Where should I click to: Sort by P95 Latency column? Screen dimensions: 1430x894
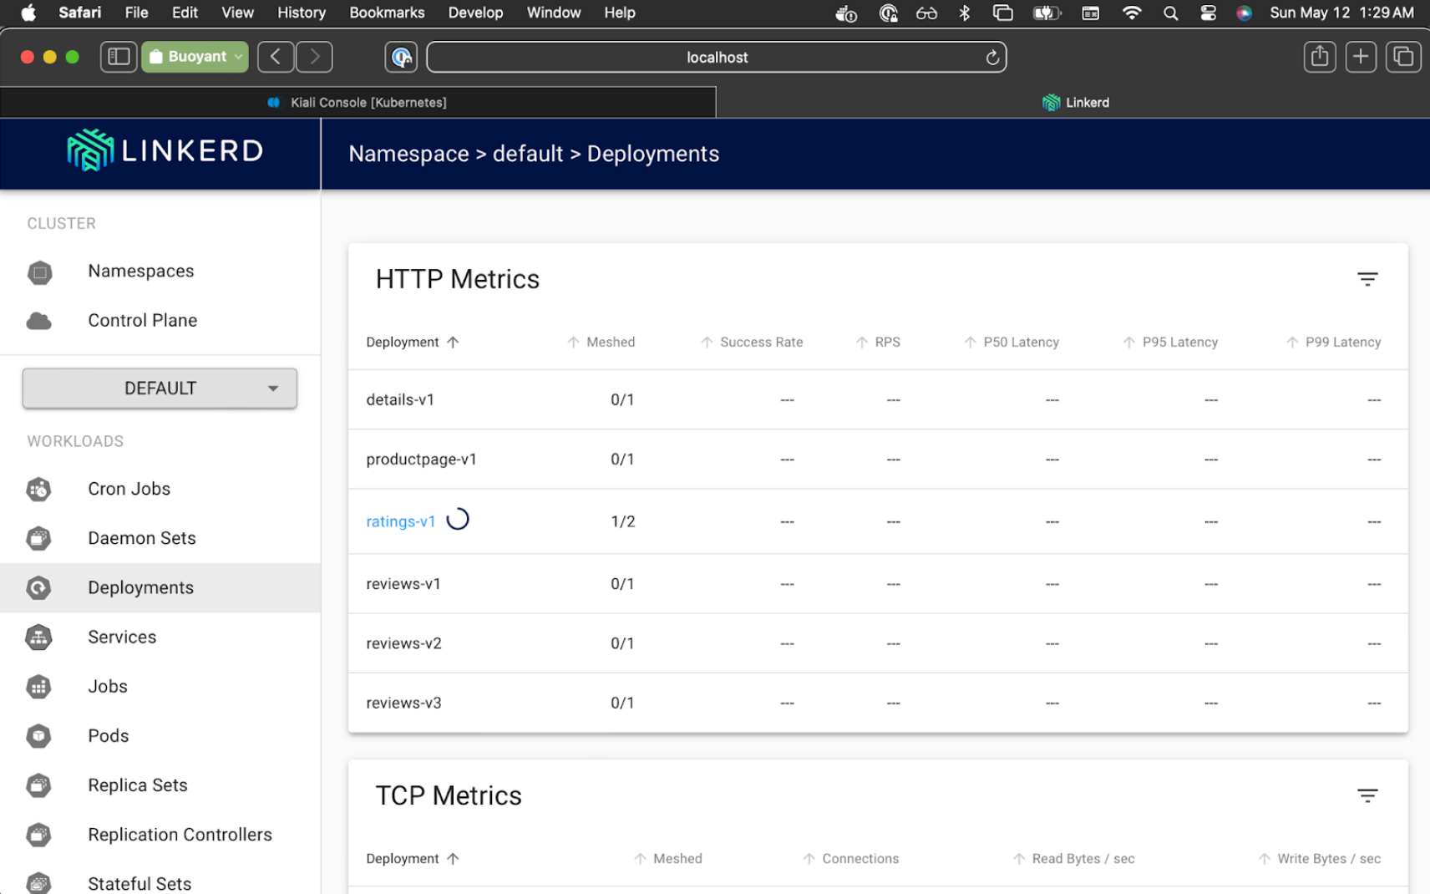[x=1170, y=343]
